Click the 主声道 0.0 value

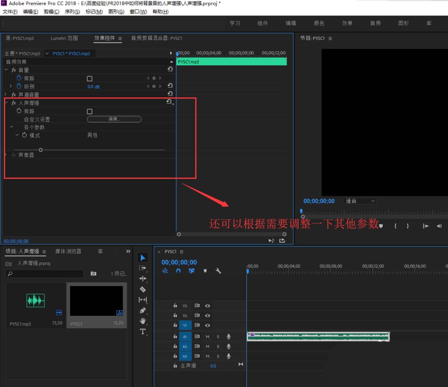[213, 366]
